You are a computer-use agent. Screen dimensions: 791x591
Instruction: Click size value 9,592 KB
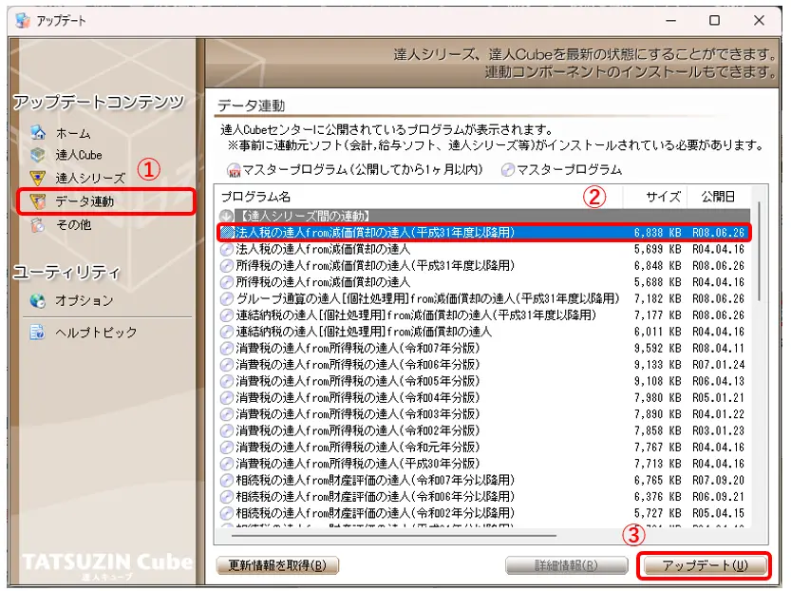click(x=658, y=349)
